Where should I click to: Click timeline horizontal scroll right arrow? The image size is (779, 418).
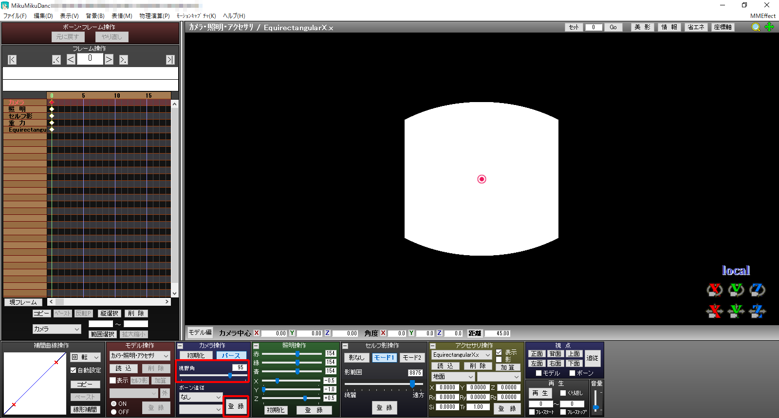click(167, 302)
